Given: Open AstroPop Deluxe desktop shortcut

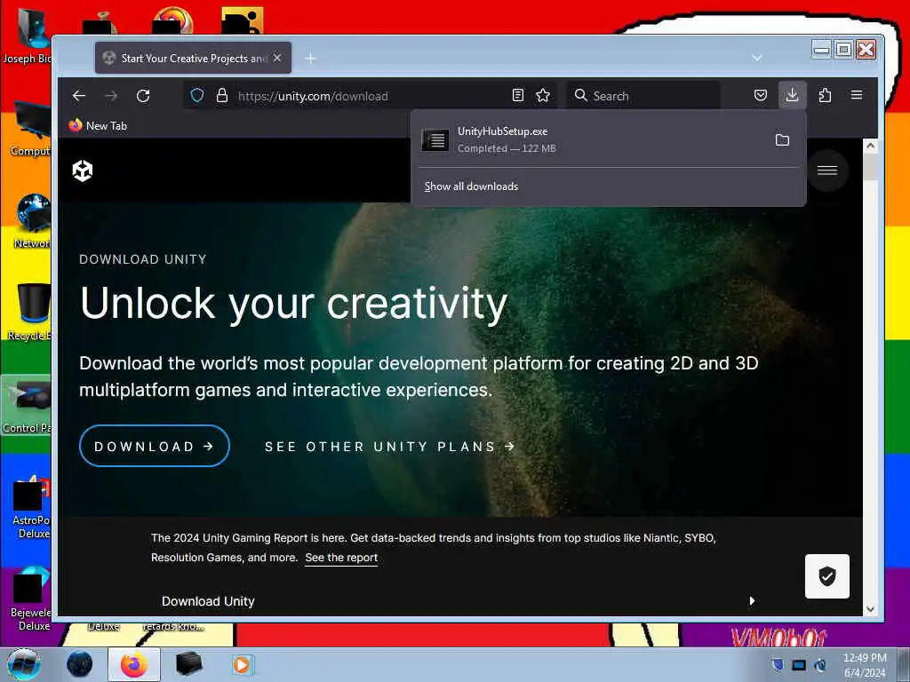Looking at the screenshot, I should (30, 507).
